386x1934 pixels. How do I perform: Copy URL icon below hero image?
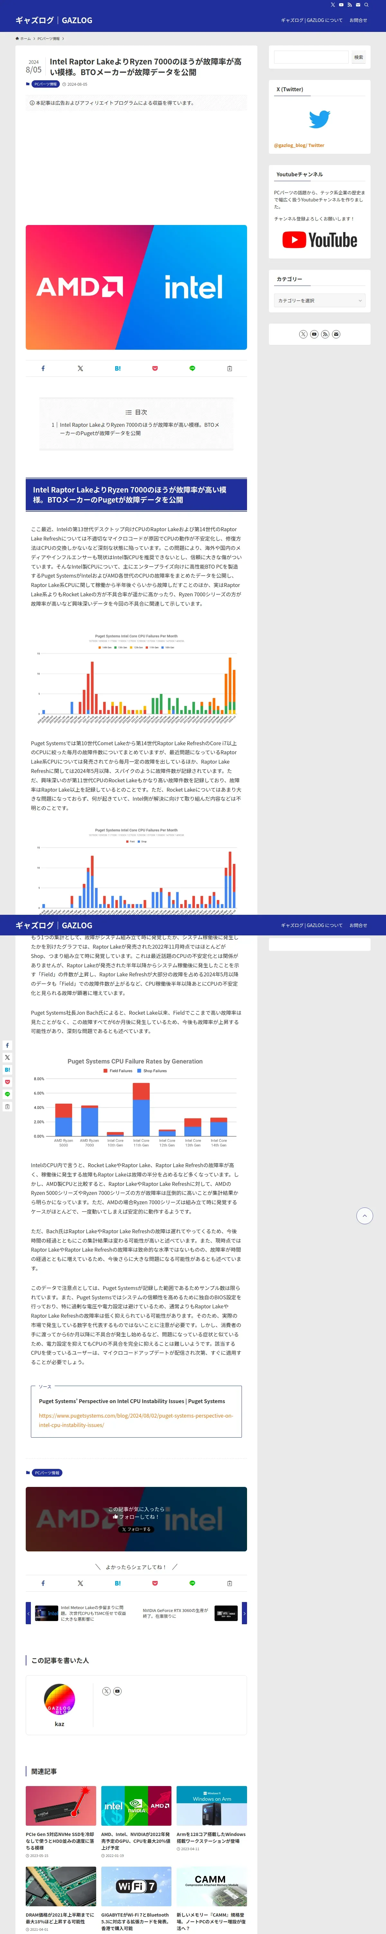[229, 369]
